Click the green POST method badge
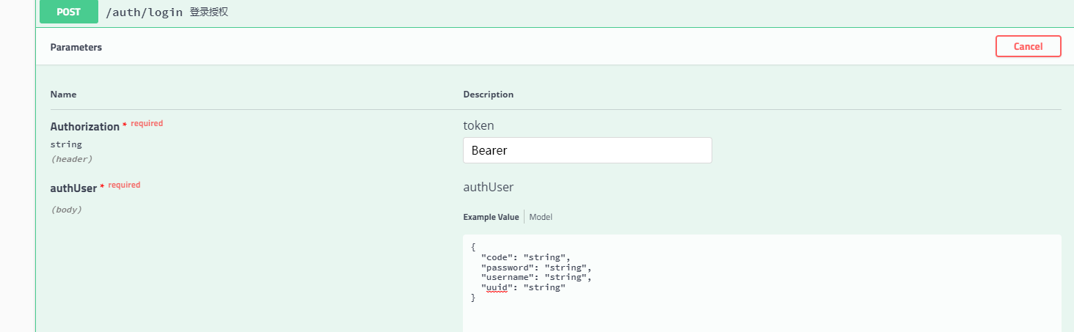The width and height of the screenshot is (1074, 332). pyautogui.click(x=68, y=12)
